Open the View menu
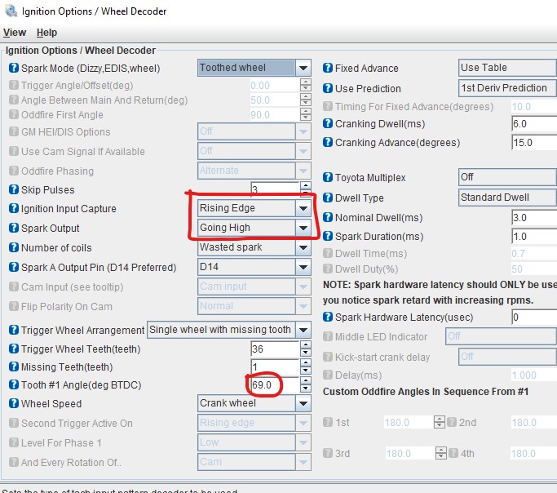Viewport: 557px width, 493px height. [x=15, y=33]
